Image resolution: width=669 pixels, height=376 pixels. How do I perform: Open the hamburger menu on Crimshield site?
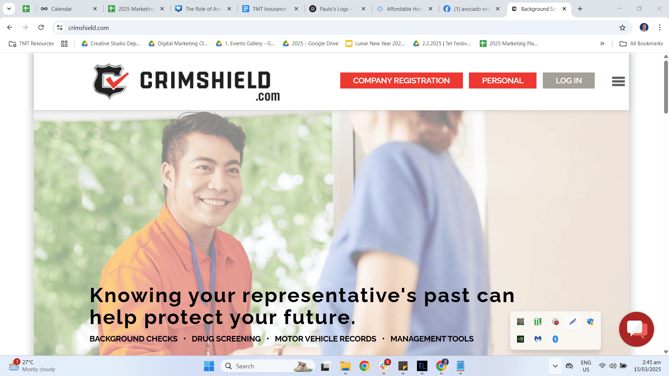coord(618,81)
